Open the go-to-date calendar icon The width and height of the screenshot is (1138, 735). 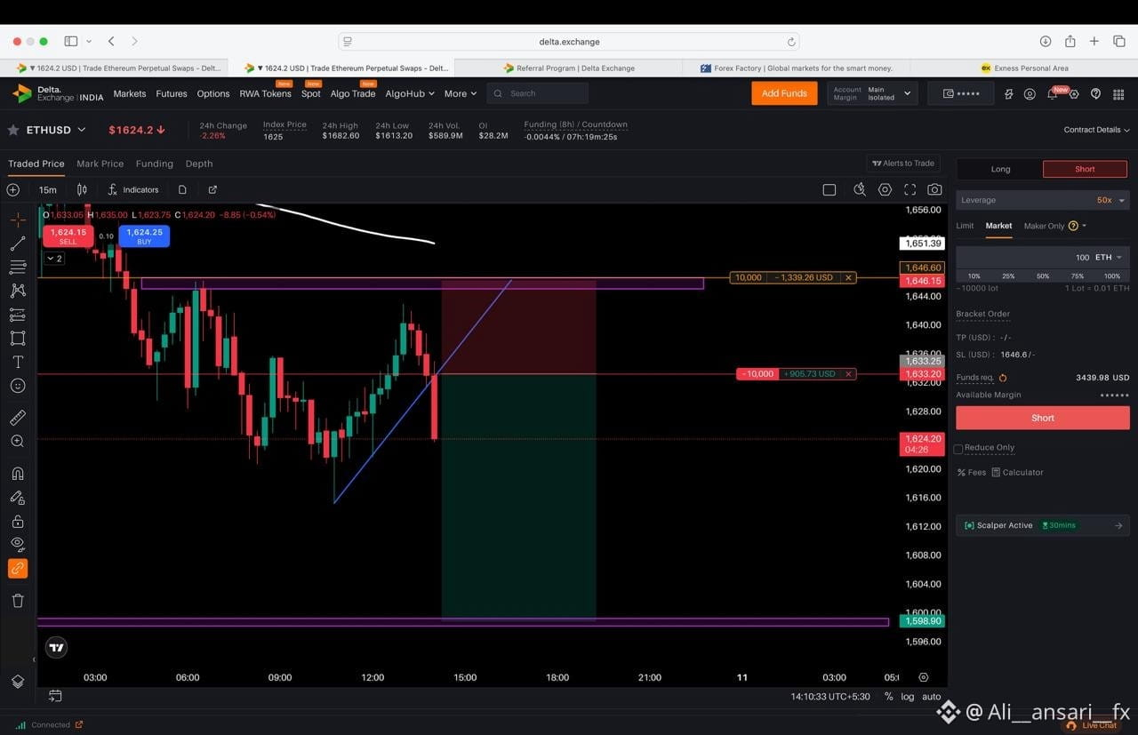point(55,696)
